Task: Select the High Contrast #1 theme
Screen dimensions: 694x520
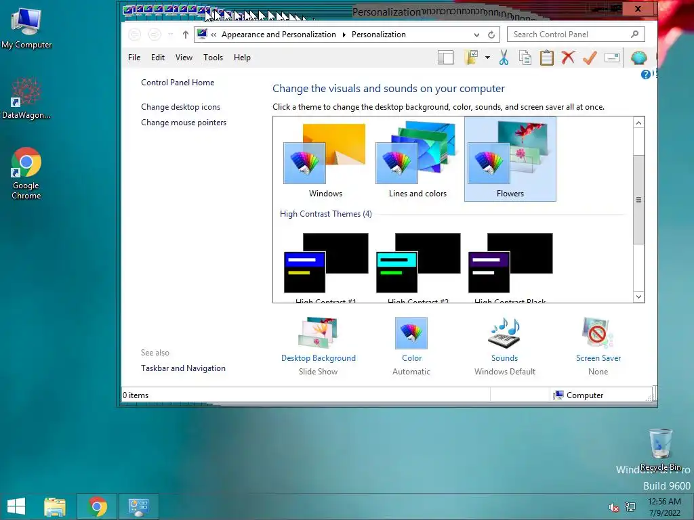Action: 326,267
